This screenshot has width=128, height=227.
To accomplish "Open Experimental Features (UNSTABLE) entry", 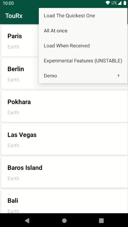I will 83,61.
